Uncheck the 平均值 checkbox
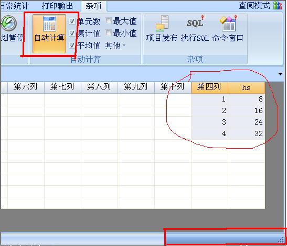287x246 pixels. pyautogui.click(x=72, y=46)
